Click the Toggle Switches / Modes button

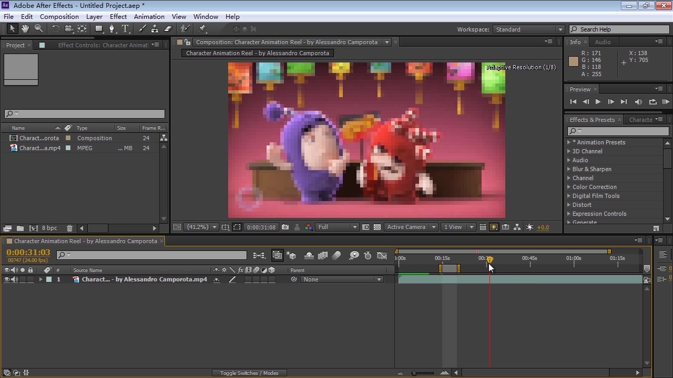(249, 373)
